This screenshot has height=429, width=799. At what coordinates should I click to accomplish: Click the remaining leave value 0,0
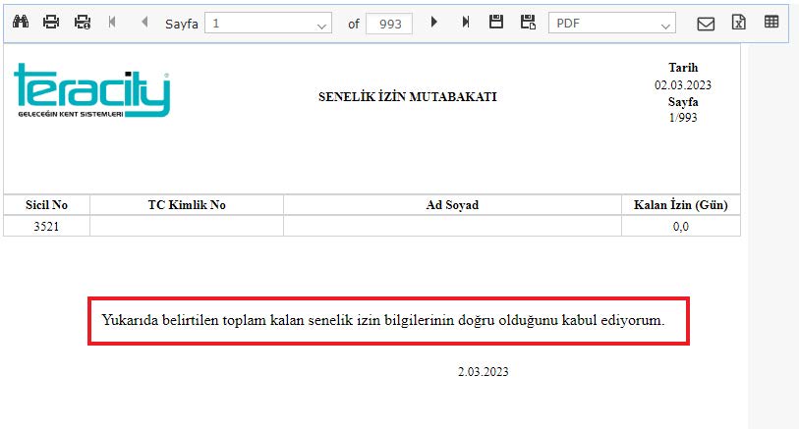click(681, 227)
